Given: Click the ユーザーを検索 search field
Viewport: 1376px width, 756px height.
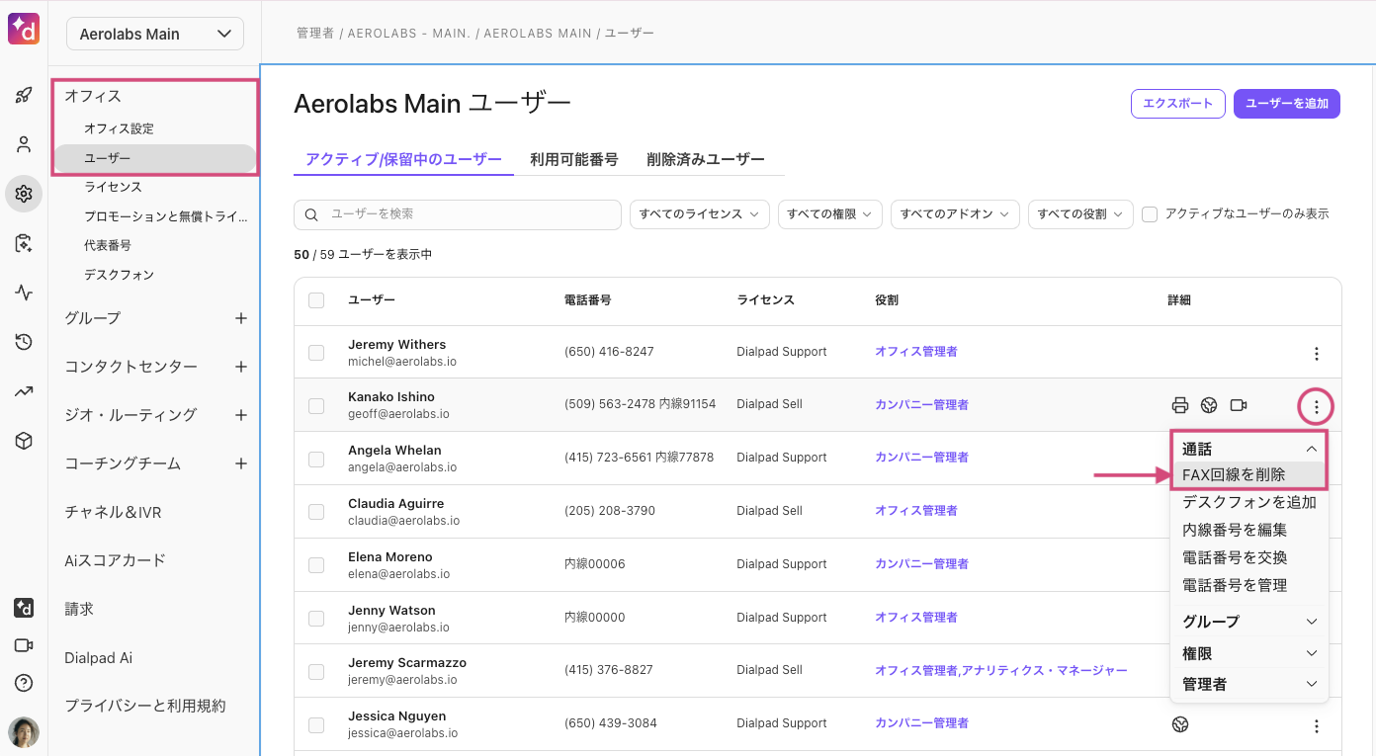Looking at the screenshot, I should click(x=458, y=214).
